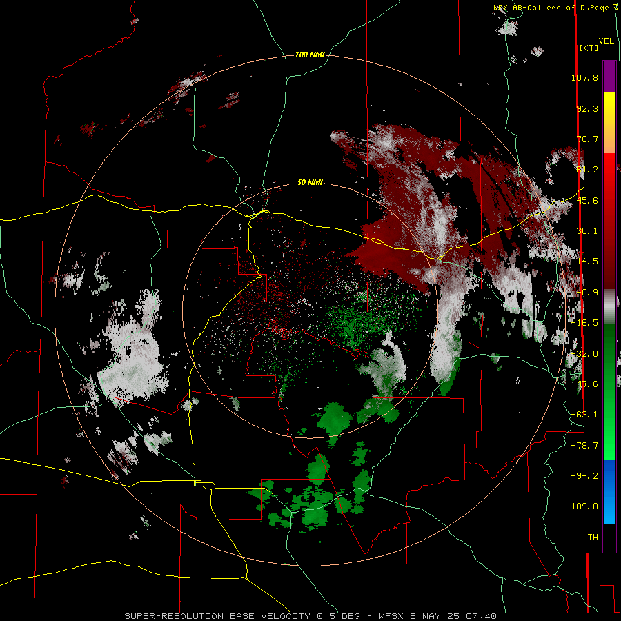The height and width of the screenshot is (621, 621).
Task: Click the NEXLAB-College of DuPage watermark text
Action: [x=555, y=8]
